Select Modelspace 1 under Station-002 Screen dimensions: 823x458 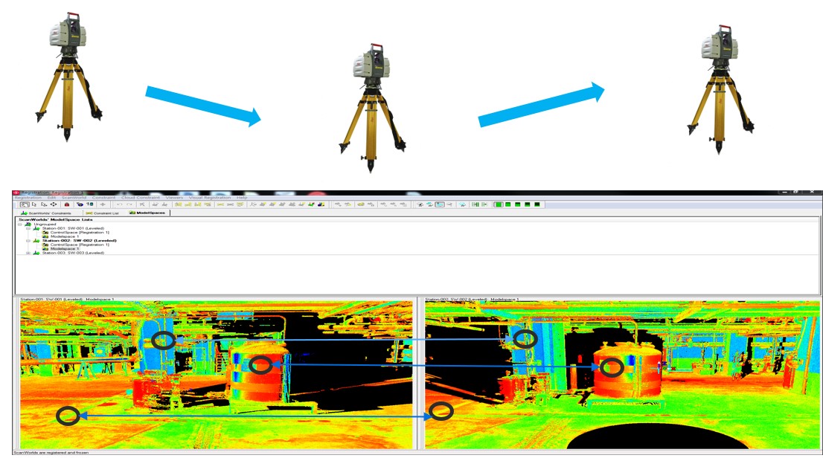[65, 248]
